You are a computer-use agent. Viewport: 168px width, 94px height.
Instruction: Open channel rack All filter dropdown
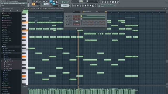76,12
